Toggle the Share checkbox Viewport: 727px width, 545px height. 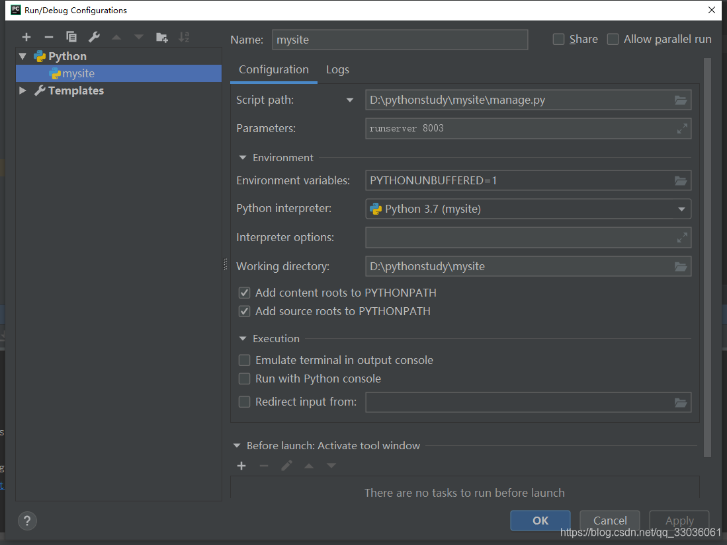click(x=559, y=39)
